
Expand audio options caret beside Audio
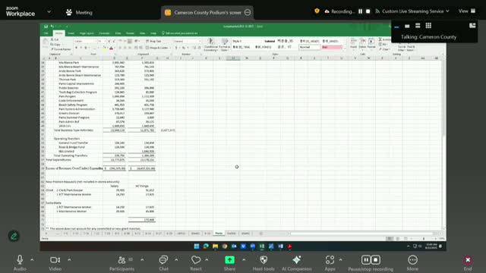32,259
